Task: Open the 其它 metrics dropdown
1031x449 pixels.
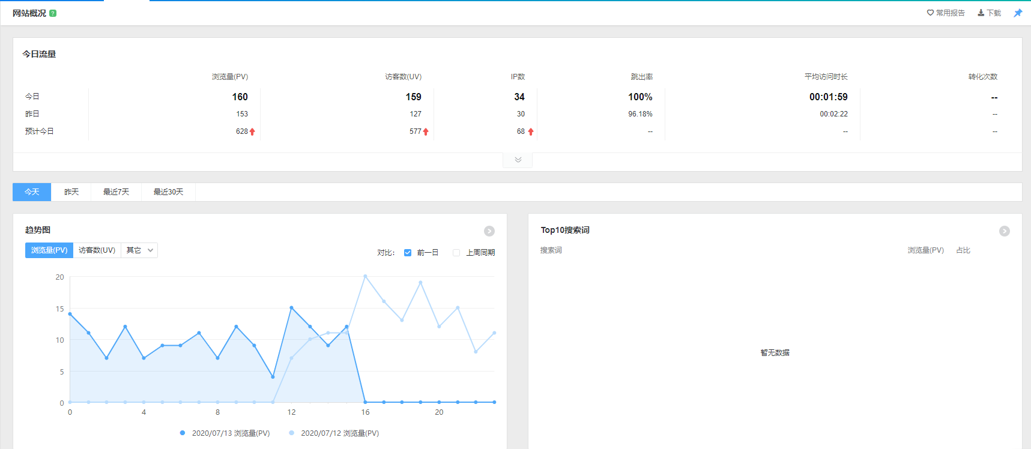Action: click(139, 250)
